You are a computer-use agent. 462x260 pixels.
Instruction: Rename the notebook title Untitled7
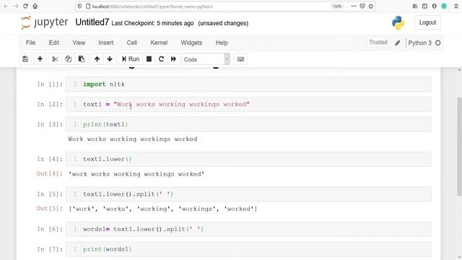point(92,22)
